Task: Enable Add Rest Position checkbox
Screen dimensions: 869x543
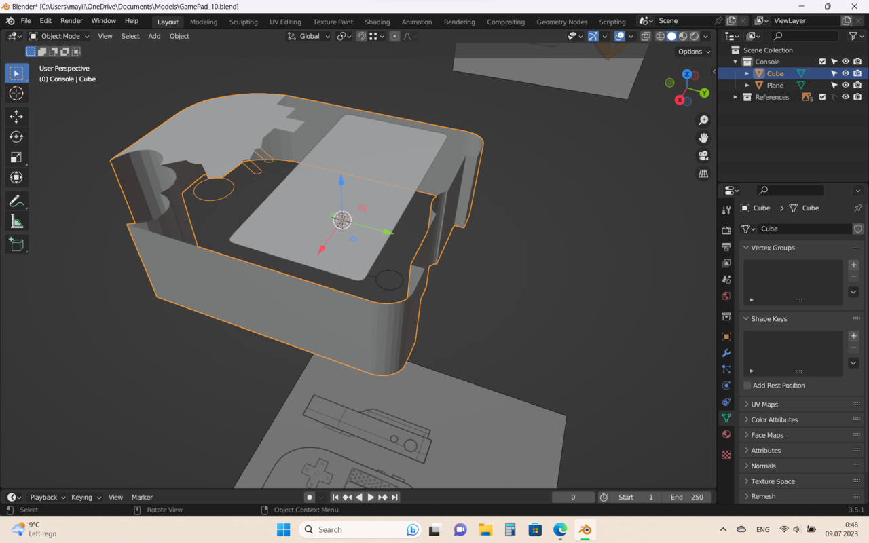Action: 747,386
